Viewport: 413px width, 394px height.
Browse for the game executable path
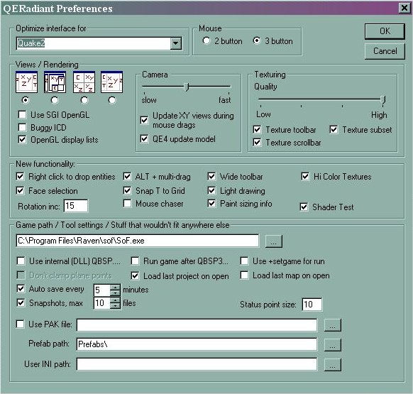click(274, 241)
